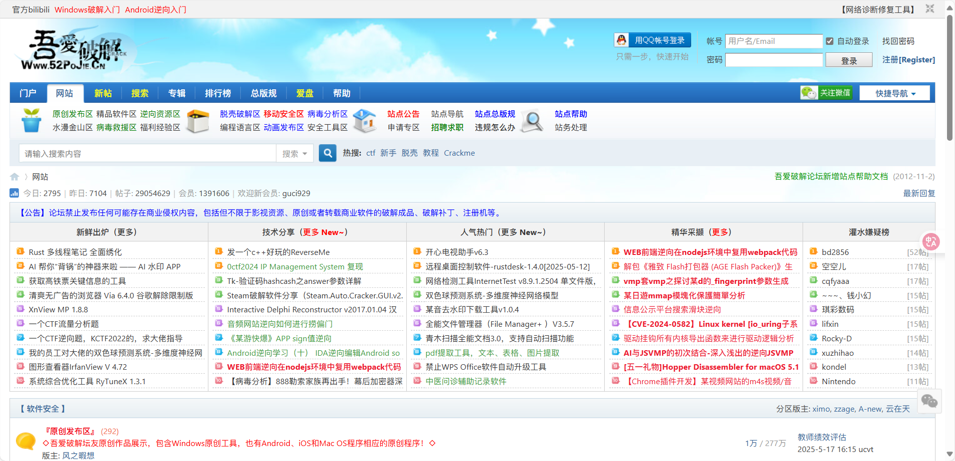Image resolution: width=955 pixels, height=461 pixels.
Task: Open 站点公告 link
Action: pos(403,114)
